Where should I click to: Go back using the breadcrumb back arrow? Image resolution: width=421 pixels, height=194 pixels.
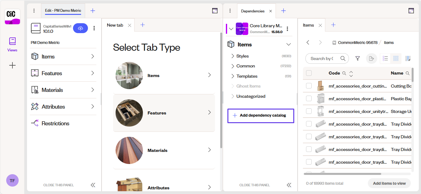tap(308, 42)
